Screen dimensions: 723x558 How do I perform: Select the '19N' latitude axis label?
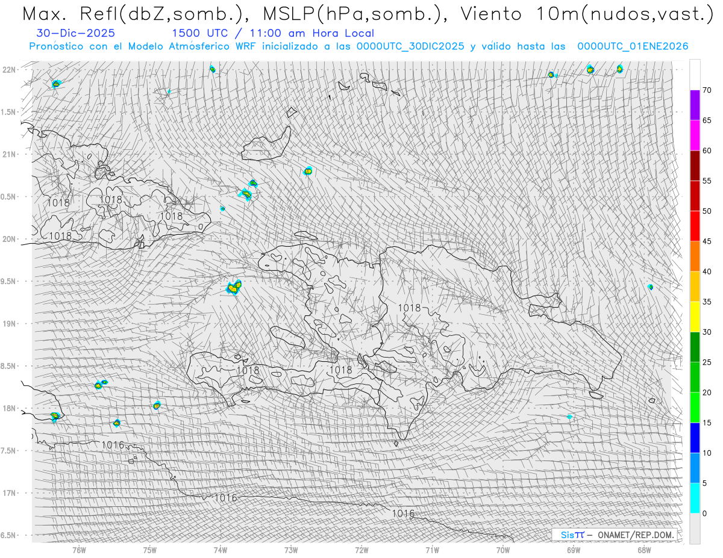click(8, 324)
